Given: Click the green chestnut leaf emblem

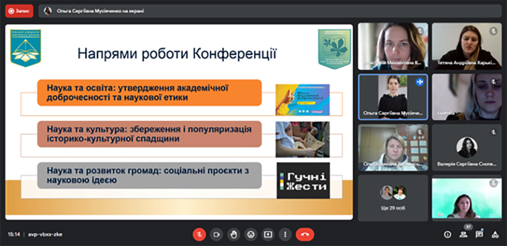Looking at the screenshot, I should point(334,48).
